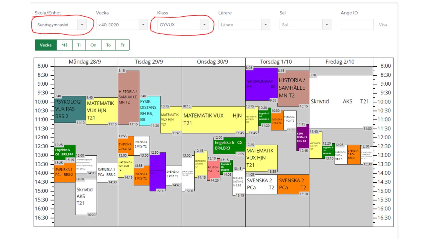Open Monday's MATEMATIK VUX HJN 9:45 block
Screen dimensions: 429x241
coord(102,111)
